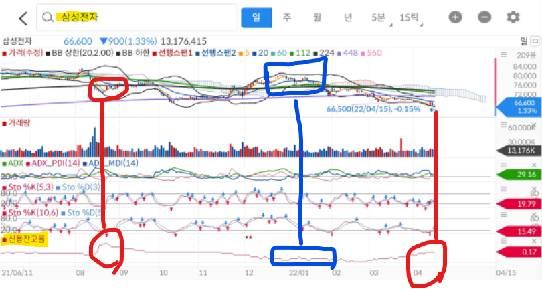Screen dimensions: 542x289
Task: Click the 가격(수정) legend color square
Action: [x=4, y=54]
